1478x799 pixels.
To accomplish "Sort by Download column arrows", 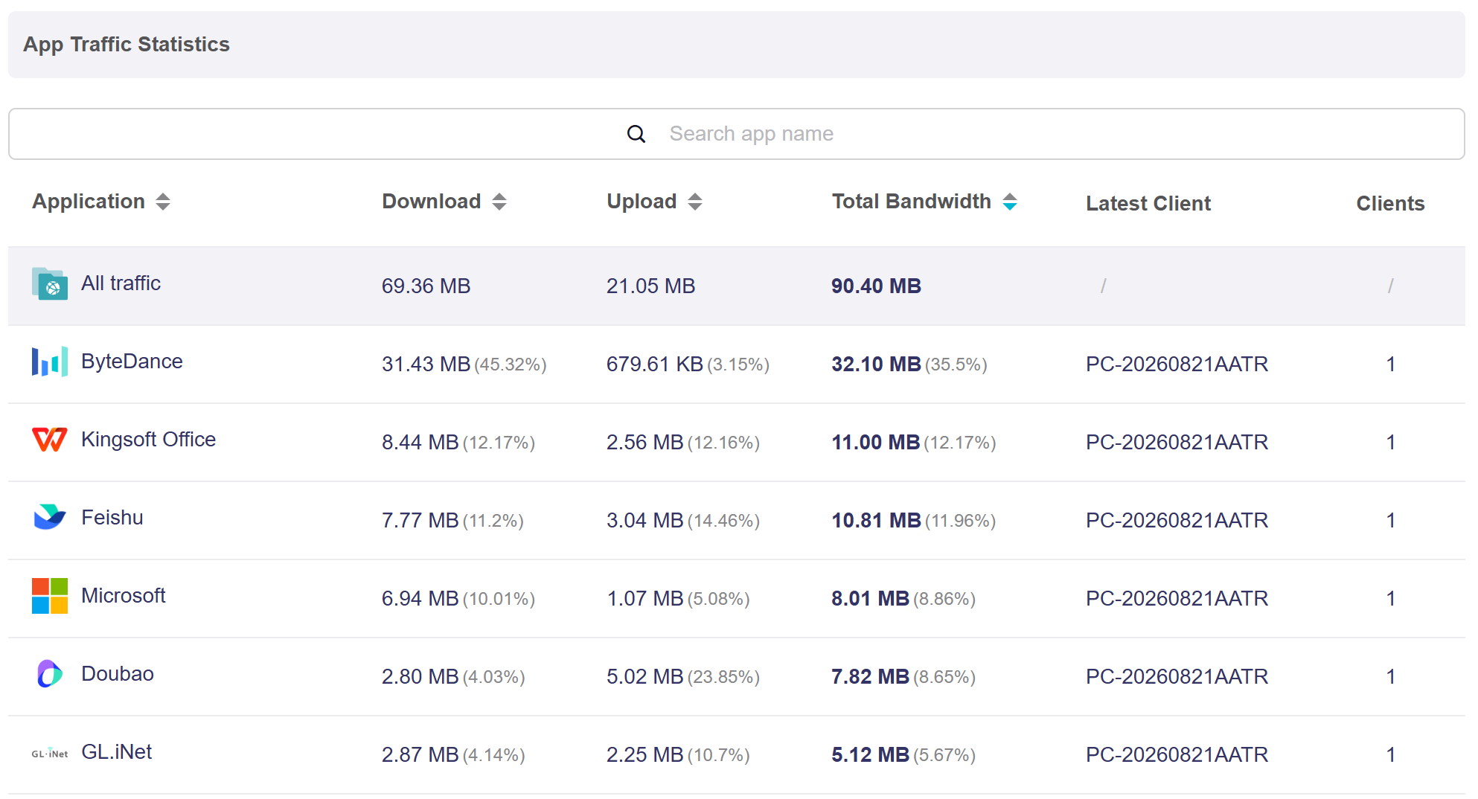I will 499,202.
